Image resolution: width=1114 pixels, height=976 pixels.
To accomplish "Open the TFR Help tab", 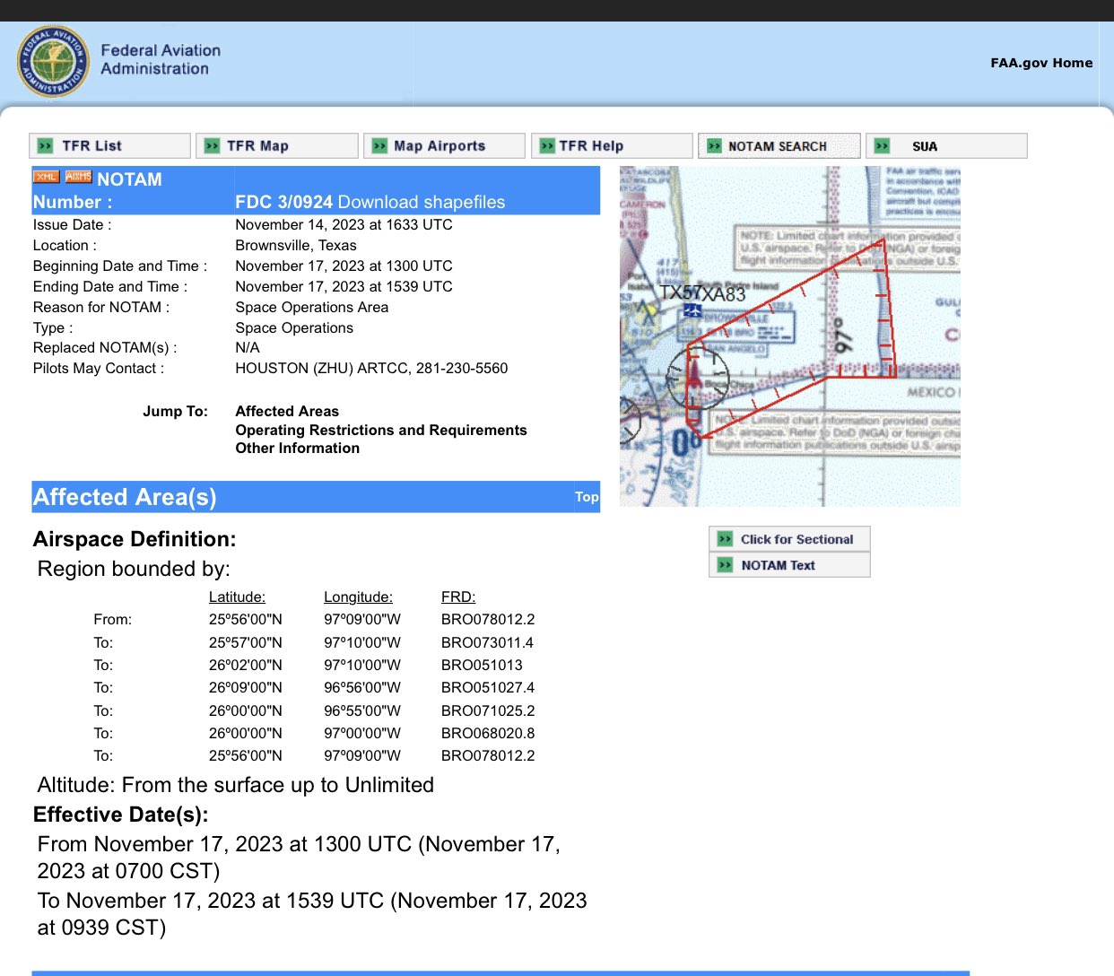I will (612, 145).
